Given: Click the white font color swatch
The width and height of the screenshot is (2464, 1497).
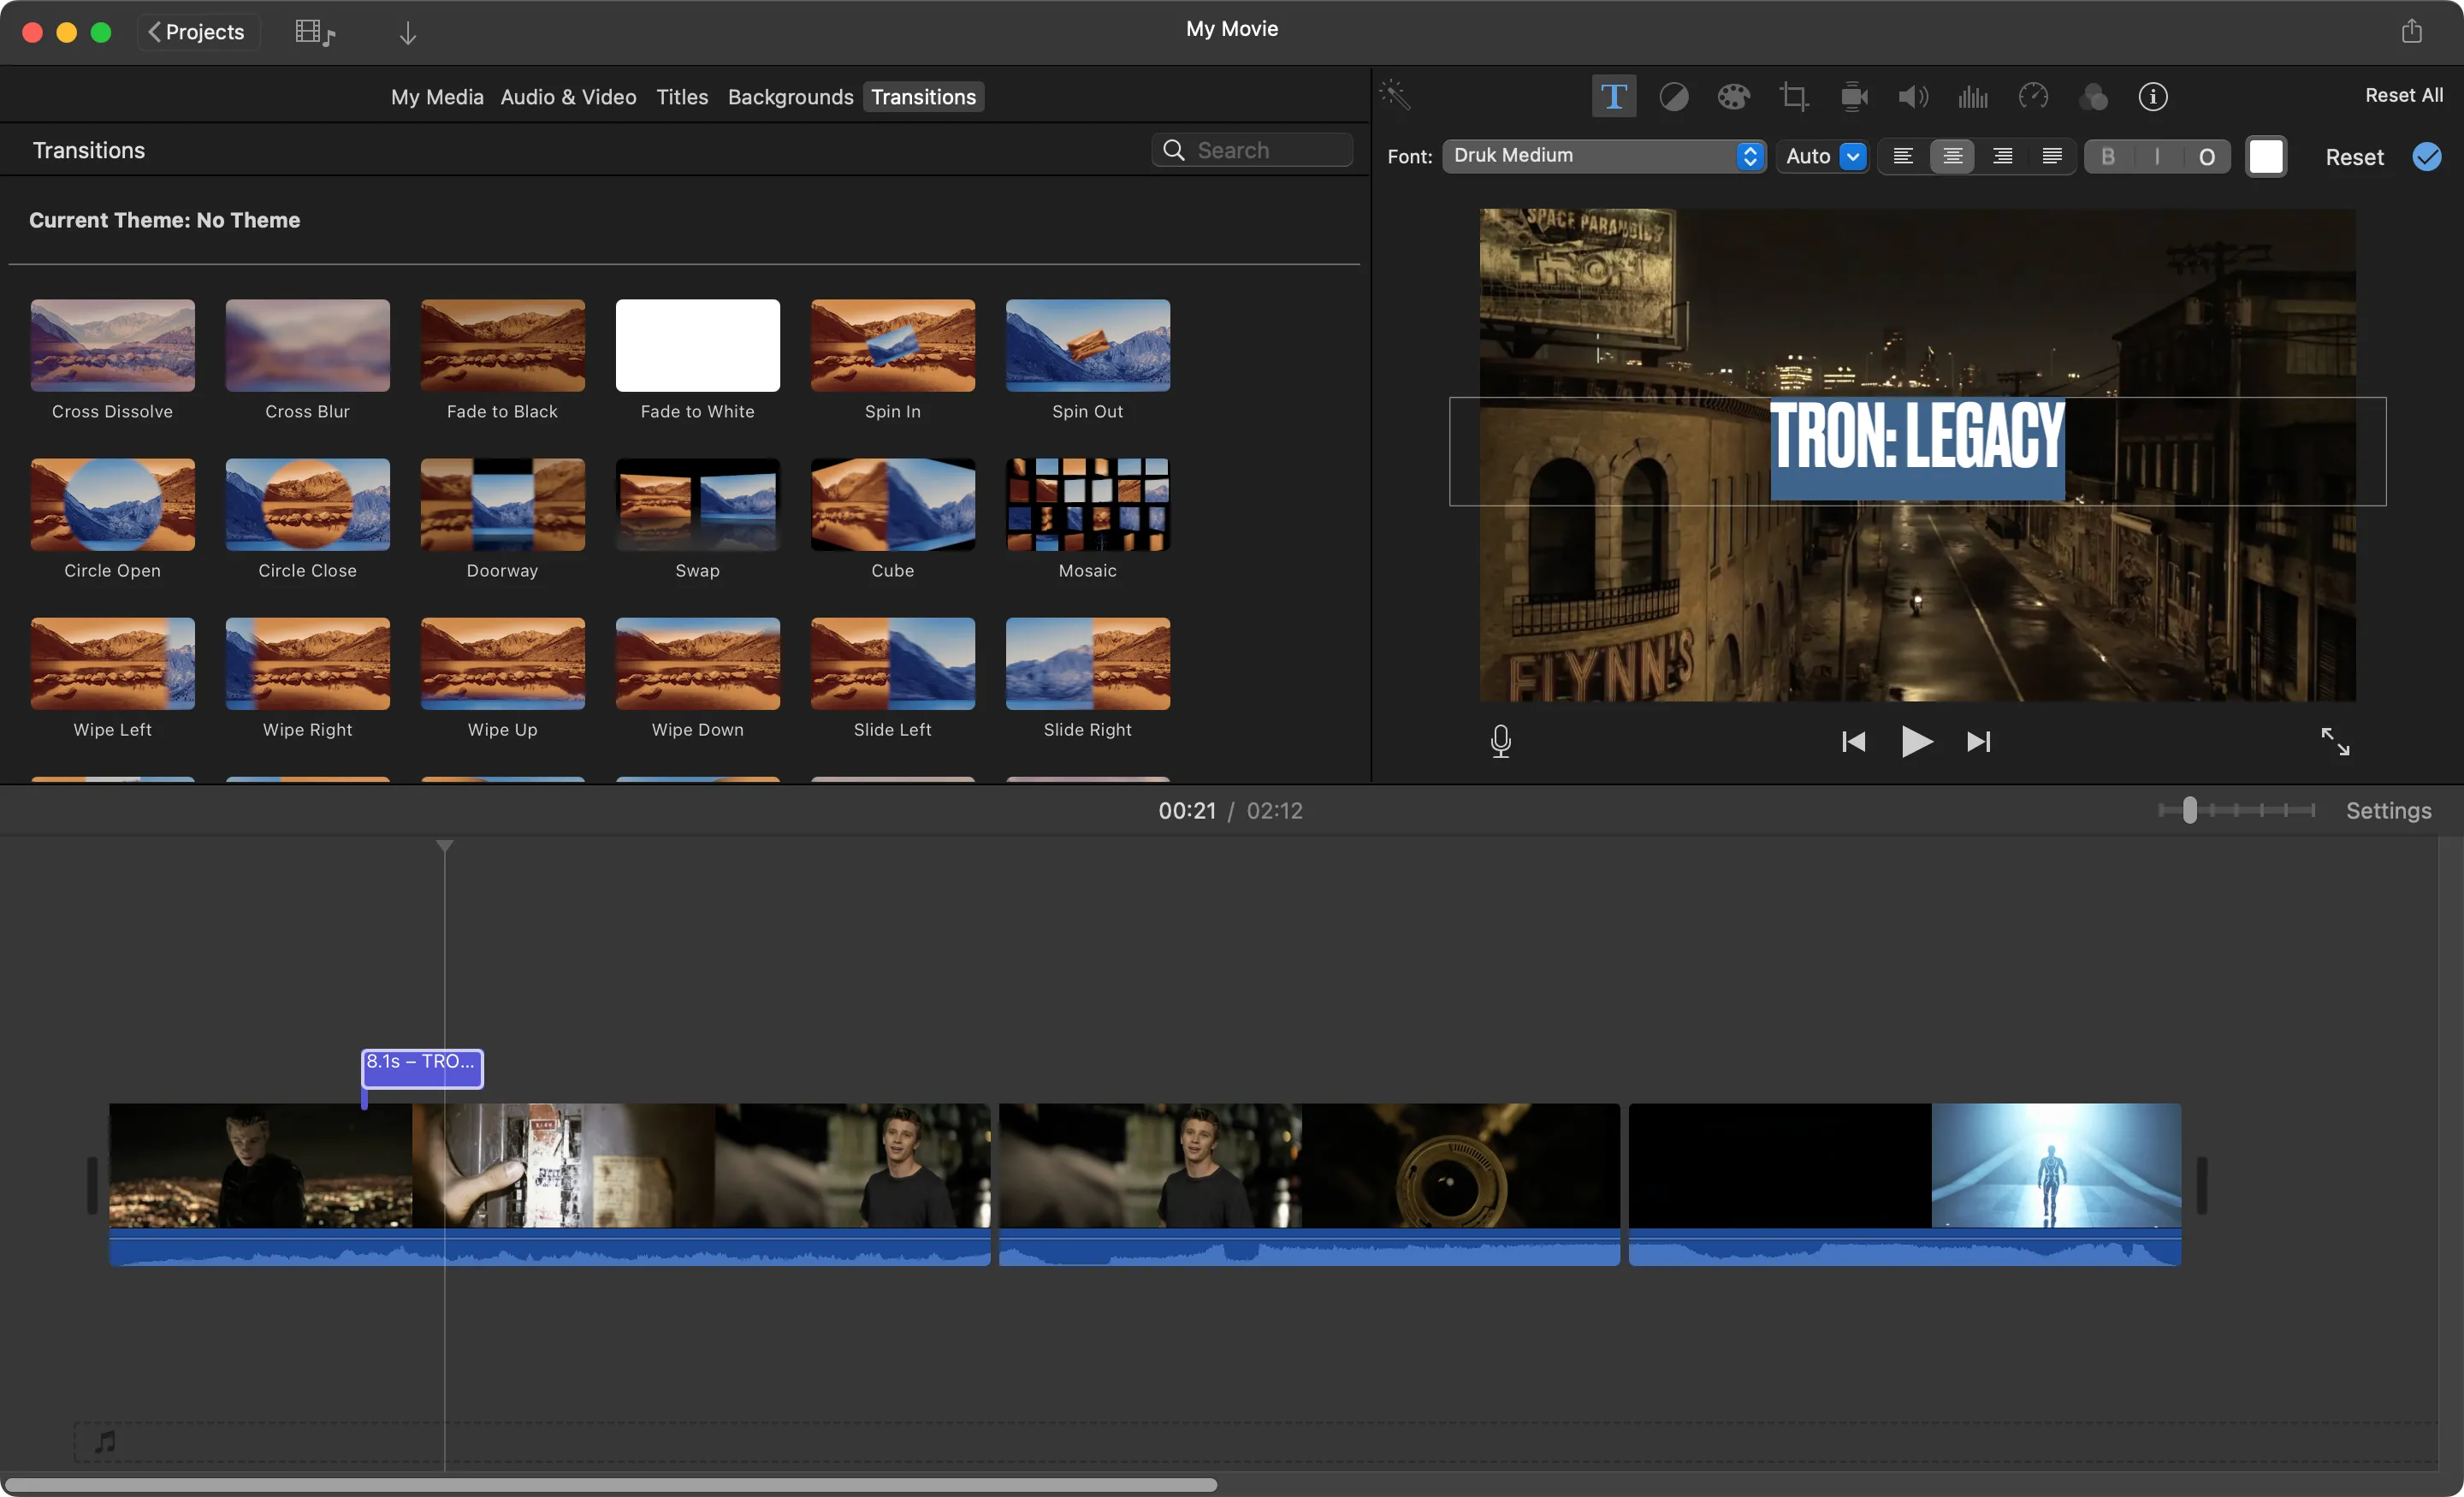Looking at the screenshot, I should (x=2265, y=157).
